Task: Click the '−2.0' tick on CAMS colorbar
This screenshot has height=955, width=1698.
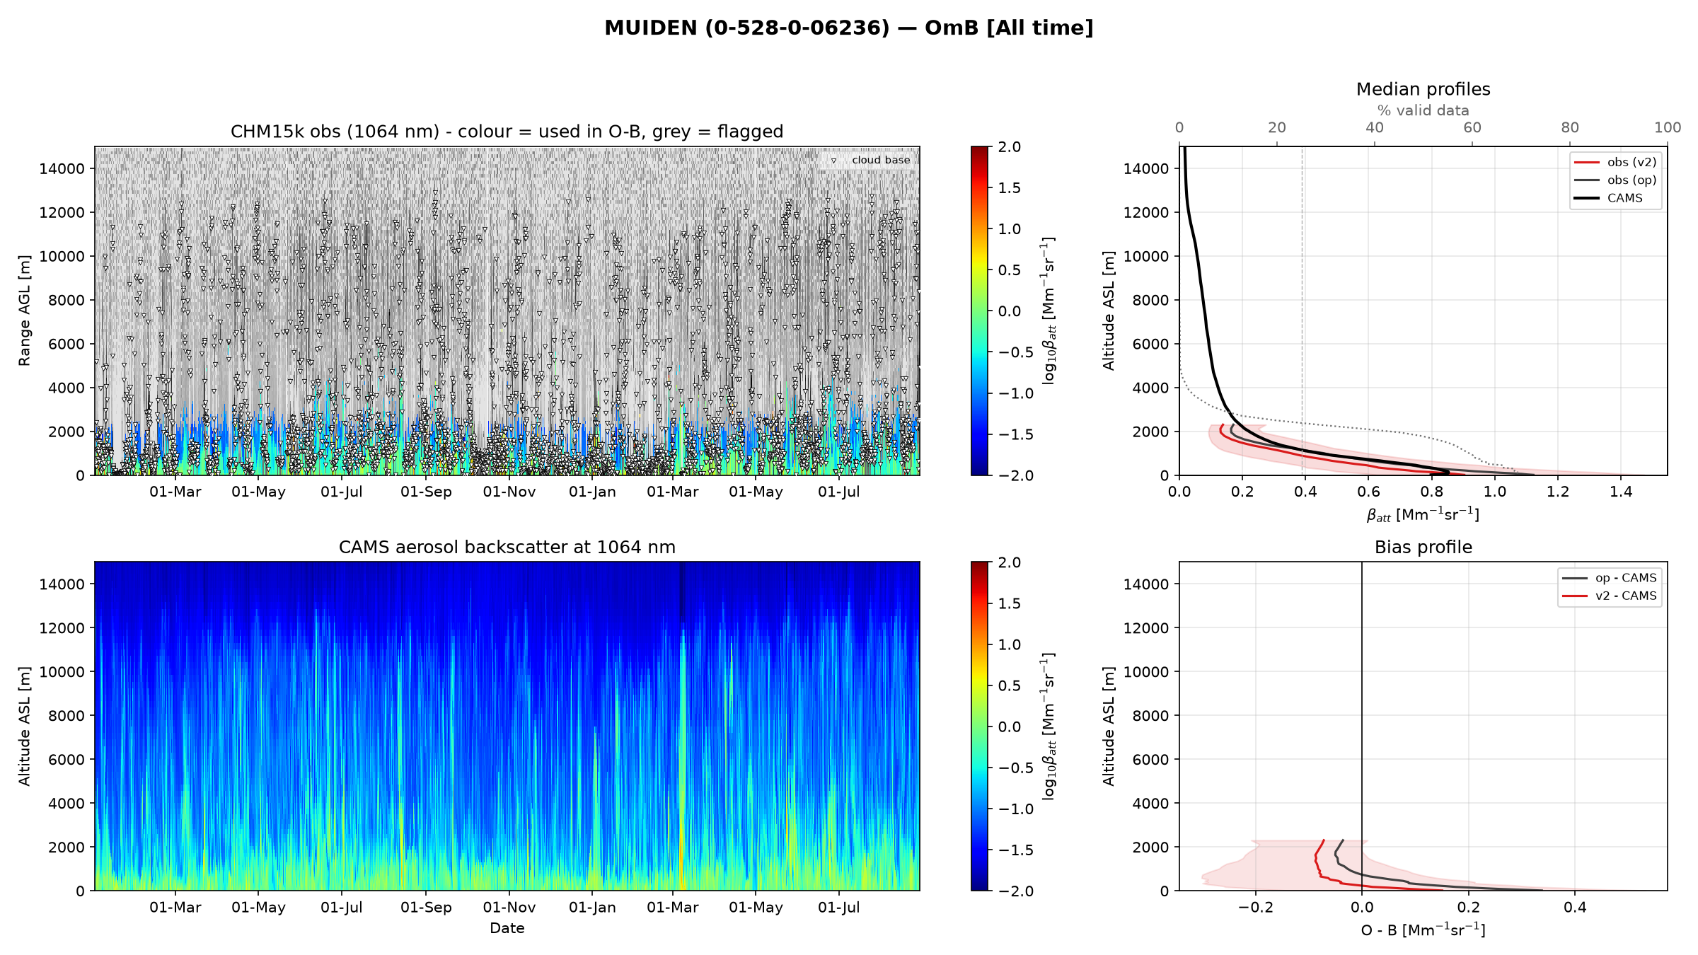Action: pyautogui.click(x=1016, y=891)
